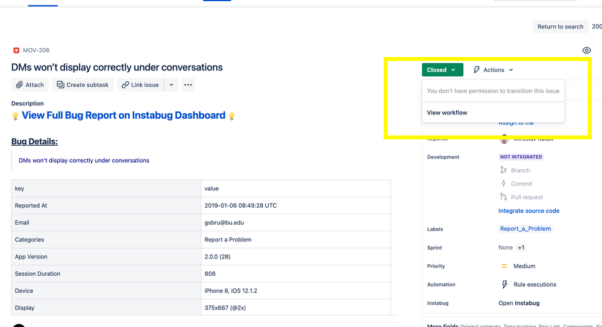Open Integrate source code link
The image size is (602, 327).
coord(528,211)
